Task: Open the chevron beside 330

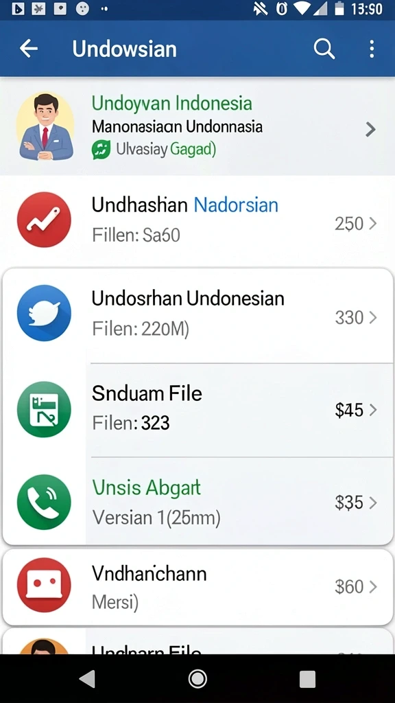Action: point(372,318)
